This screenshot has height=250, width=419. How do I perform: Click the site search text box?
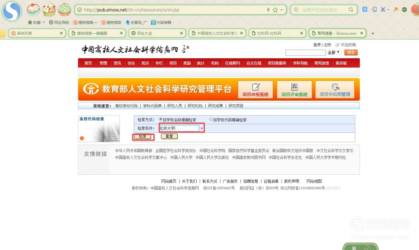[305, 52]
